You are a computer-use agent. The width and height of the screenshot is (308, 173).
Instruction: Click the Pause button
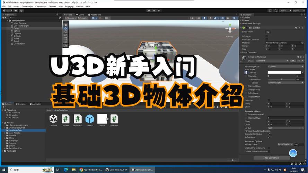(x=154, y=11)
